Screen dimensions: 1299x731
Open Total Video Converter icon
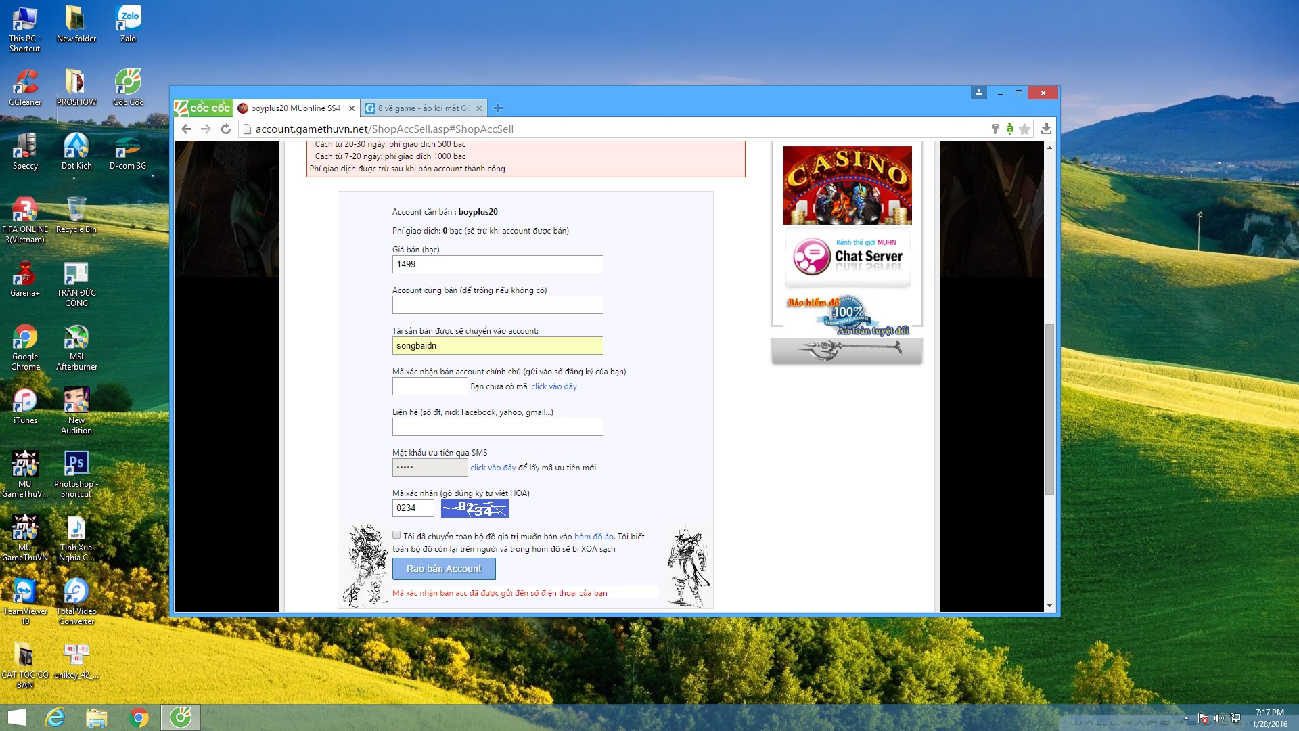tap(76, 602)
